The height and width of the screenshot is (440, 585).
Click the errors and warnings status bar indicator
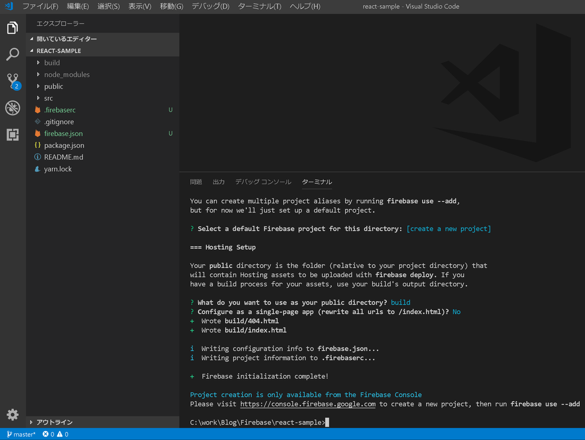click(x=54, y=434)
